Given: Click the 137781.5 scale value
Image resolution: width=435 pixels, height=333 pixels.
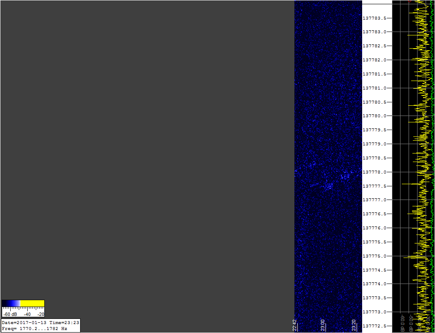Looking at the screenshot, I should click(375, 74).
